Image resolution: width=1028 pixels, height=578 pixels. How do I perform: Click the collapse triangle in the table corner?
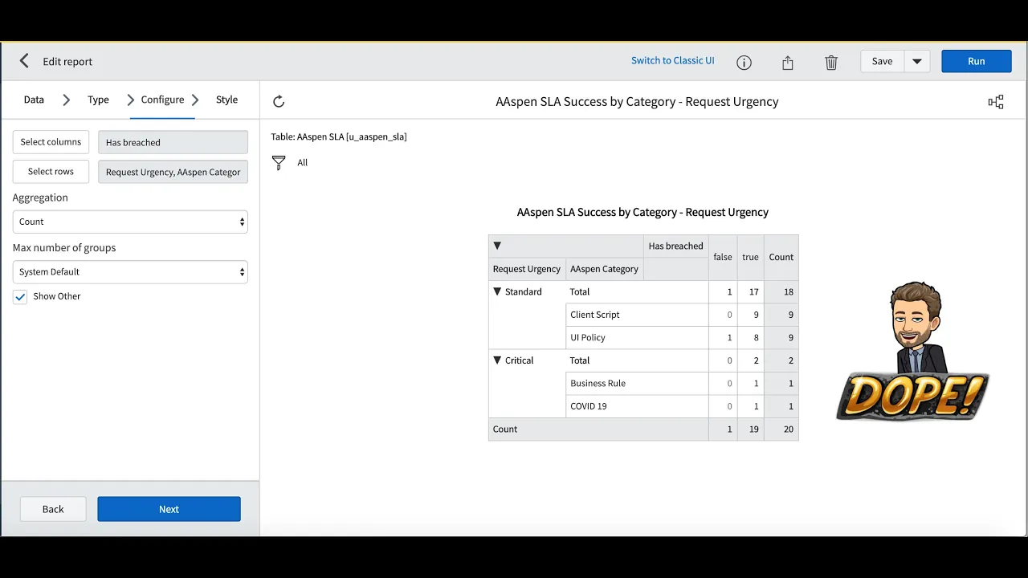click(497, 246)
